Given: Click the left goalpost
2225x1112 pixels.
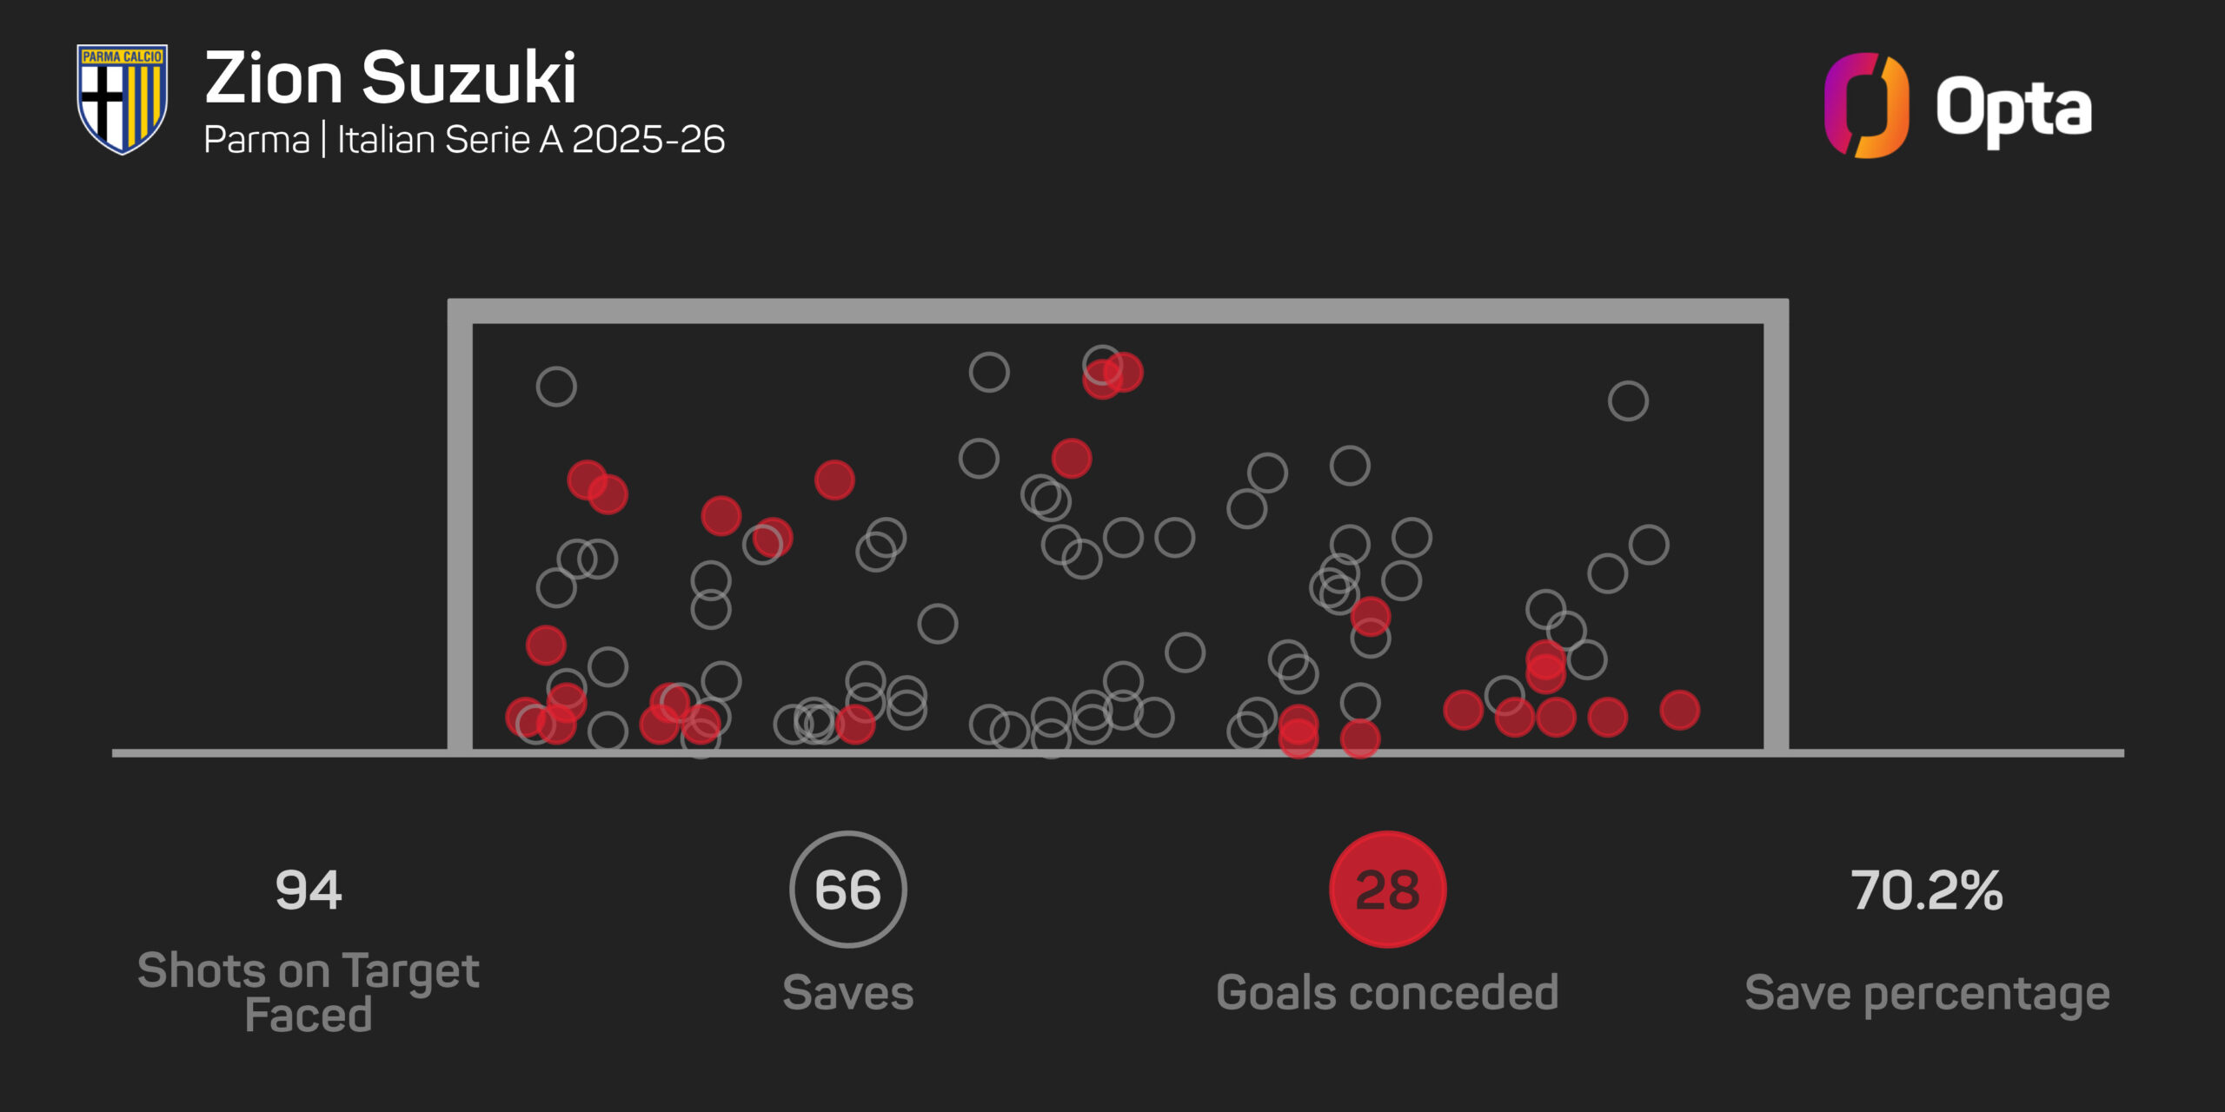Looking at the screenshot, I should 460,525.
